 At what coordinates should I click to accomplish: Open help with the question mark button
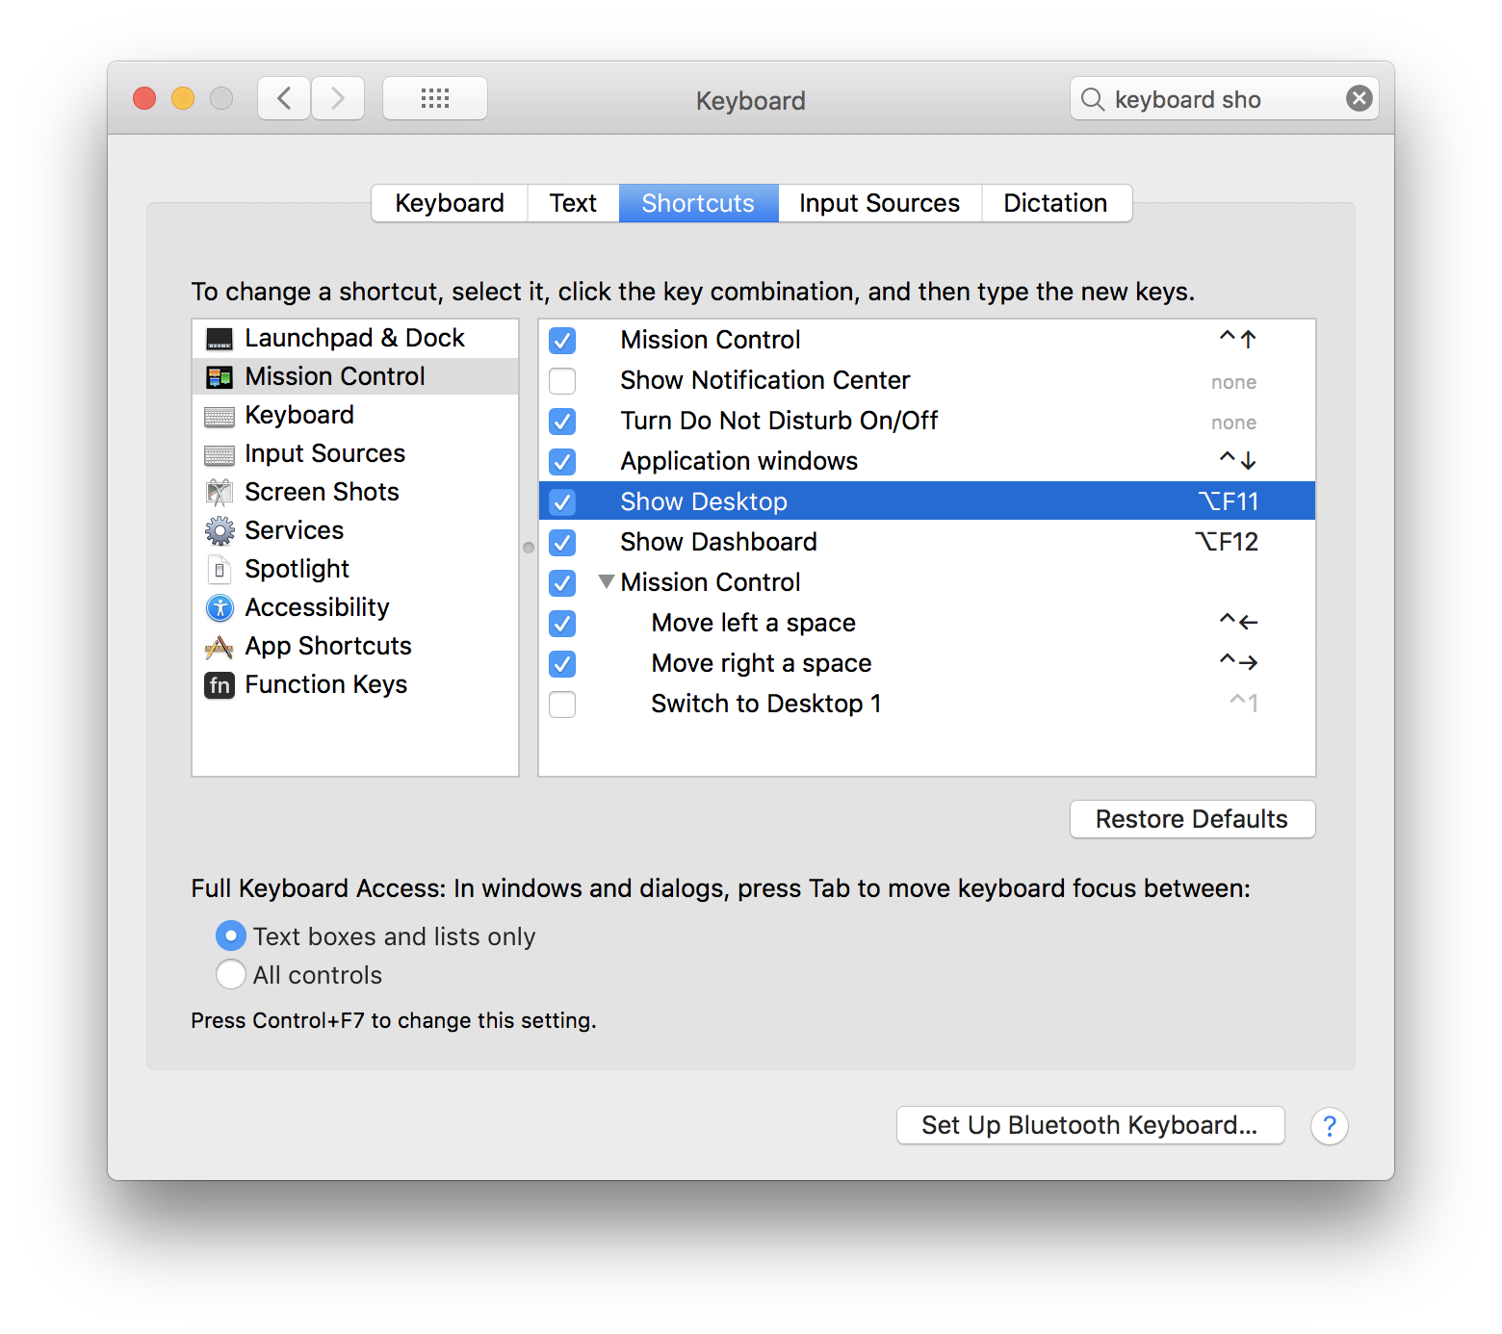(x=1329, y=1125)
